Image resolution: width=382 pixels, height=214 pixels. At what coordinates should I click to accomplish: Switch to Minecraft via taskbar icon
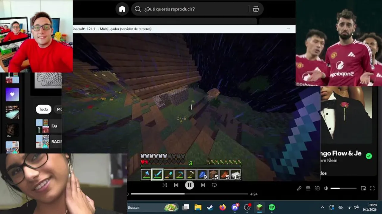point(259,207)
